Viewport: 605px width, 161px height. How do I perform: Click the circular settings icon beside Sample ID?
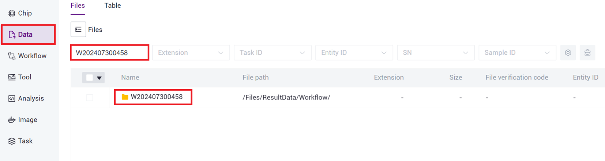click(x=568, y=53)
